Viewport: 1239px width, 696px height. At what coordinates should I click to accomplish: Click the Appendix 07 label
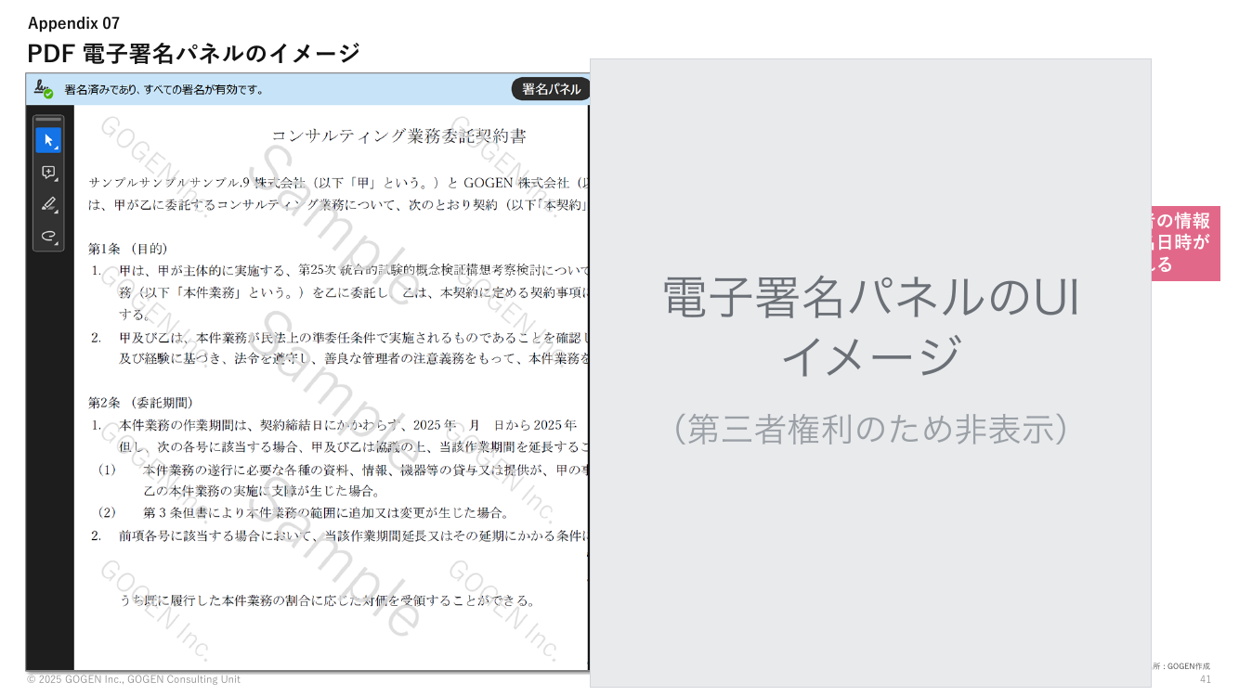tap(73, 23)
